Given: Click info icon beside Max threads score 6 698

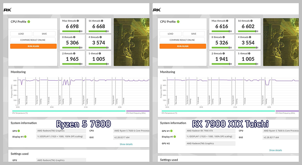Looking at the screenshot, I should (78, 21).
